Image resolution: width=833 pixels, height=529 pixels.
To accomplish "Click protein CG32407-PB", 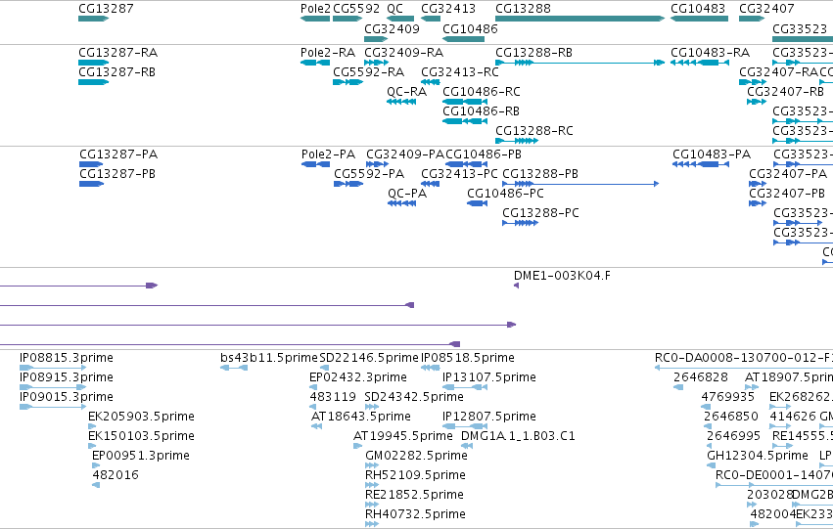I will tap(758, 203).
